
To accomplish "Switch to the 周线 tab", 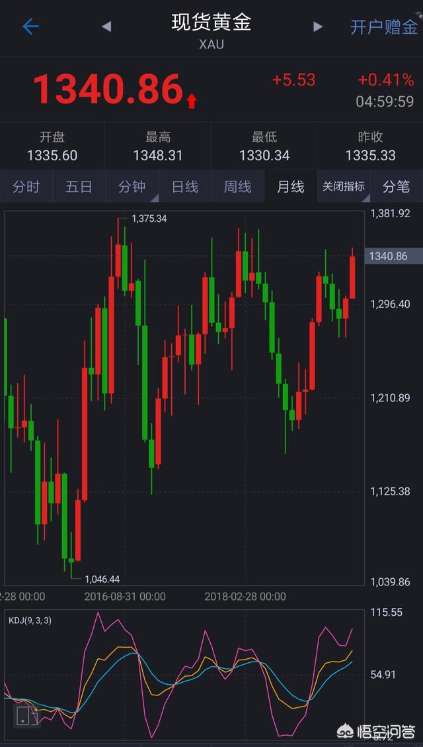I will coord(237,187).
